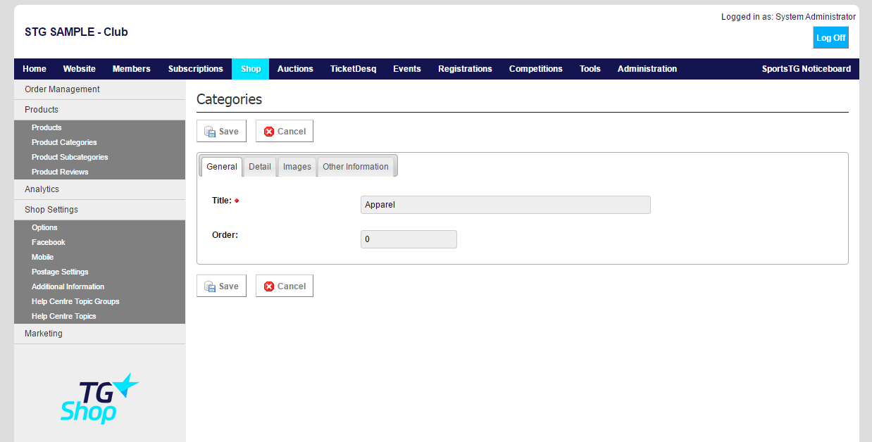Click the bottom Save button
Viewport: 872px width, 442px height.
221,286
